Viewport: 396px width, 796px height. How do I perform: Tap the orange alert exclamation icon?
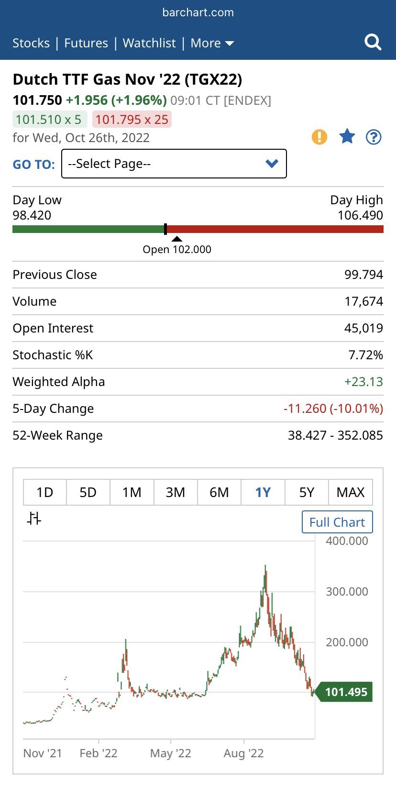point(319,137)
